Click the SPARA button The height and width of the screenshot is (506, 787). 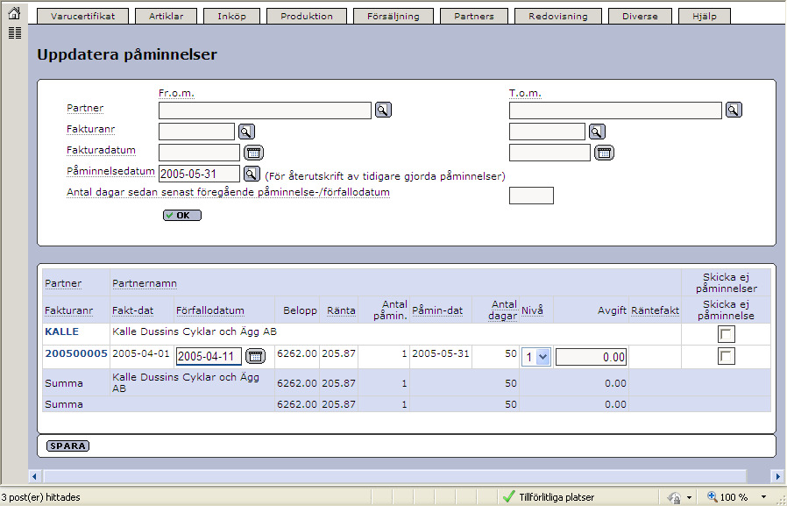67,445
